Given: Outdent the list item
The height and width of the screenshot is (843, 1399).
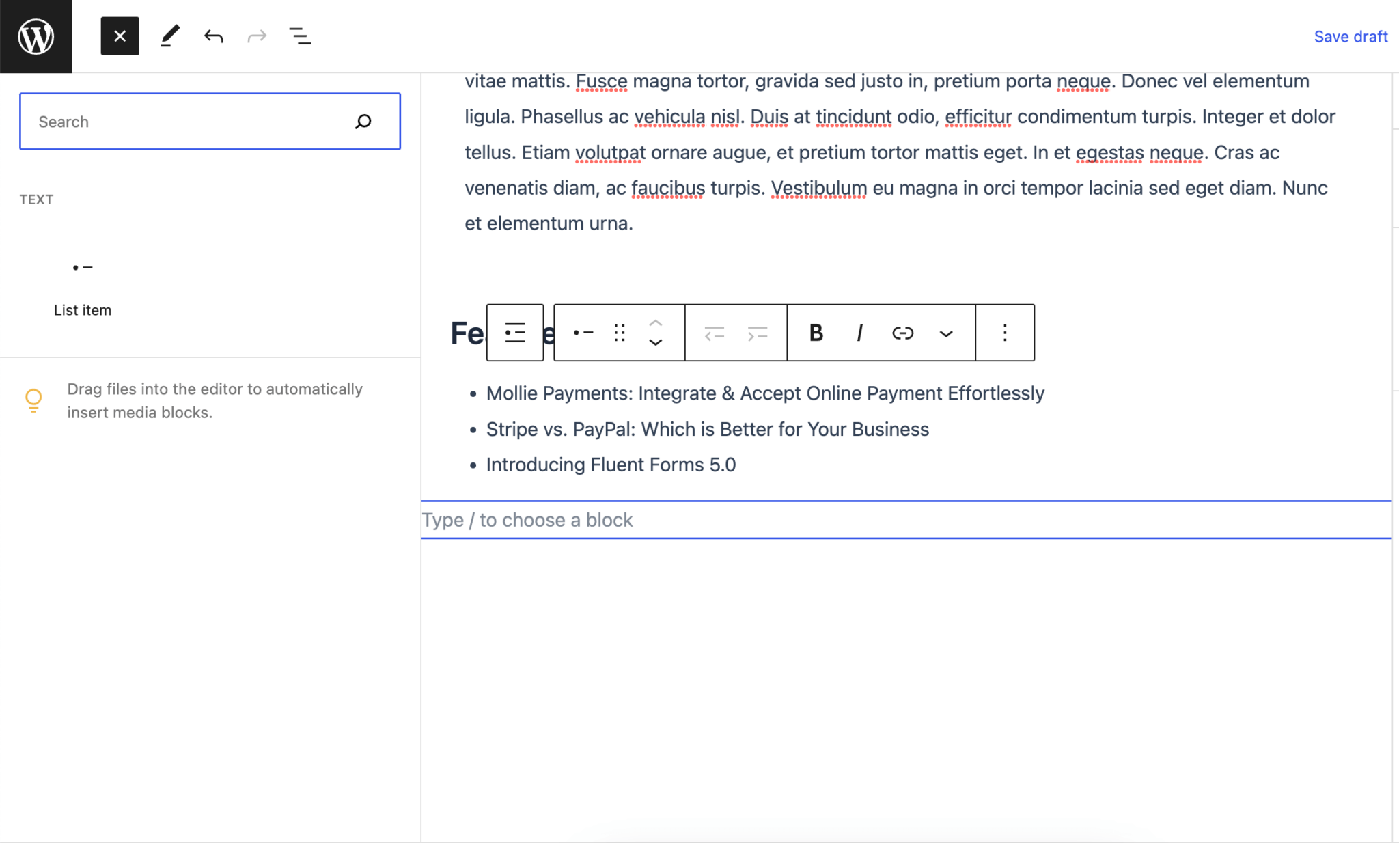Looking at the screenshot, I should tap(714, 333).
